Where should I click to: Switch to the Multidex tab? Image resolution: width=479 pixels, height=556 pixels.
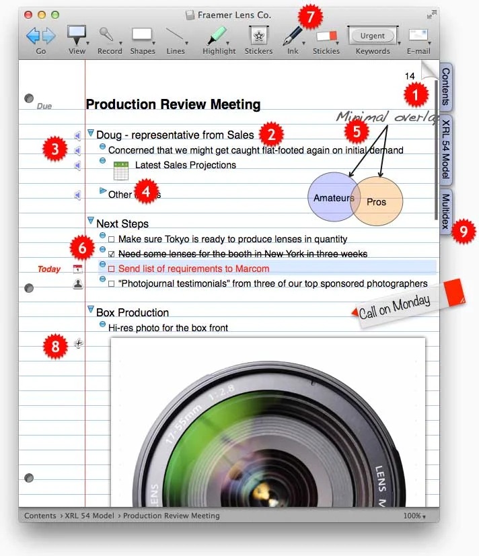[445, 211]
